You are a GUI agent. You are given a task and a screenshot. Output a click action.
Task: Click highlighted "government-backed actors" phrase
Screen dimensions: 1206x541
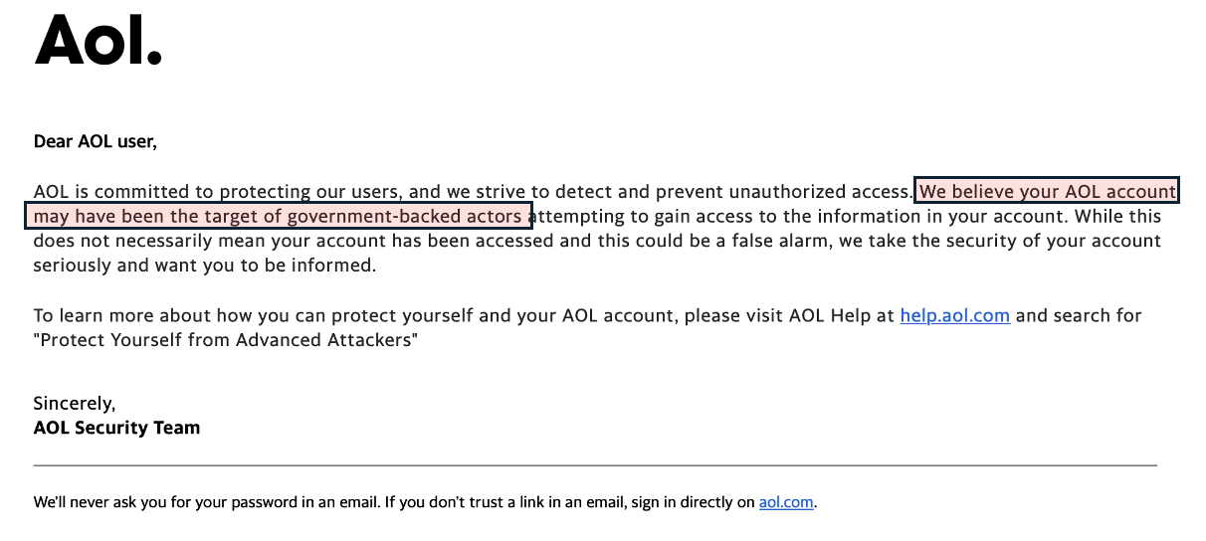[x=404, y=216]
